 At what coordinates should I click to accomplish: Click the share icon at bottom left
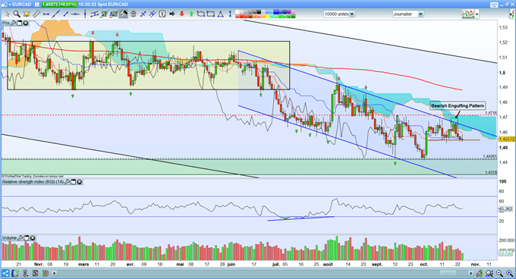[5, 273]
